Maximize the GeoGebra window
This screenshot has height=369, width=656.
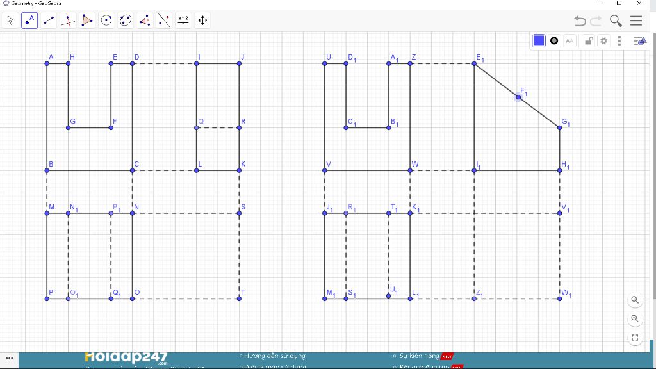tap(619, 3)
